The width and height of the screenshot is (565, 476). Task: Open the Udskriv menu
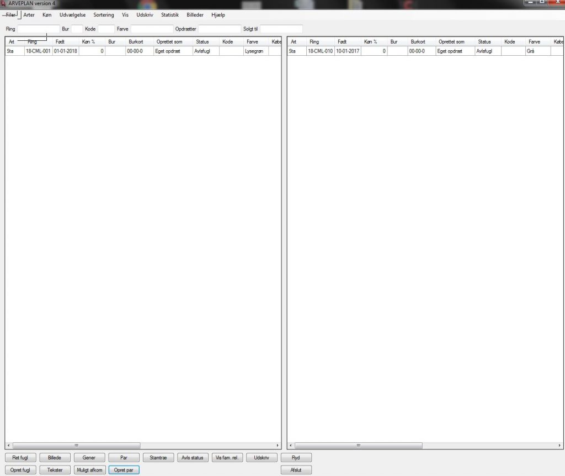click(145, 15)
